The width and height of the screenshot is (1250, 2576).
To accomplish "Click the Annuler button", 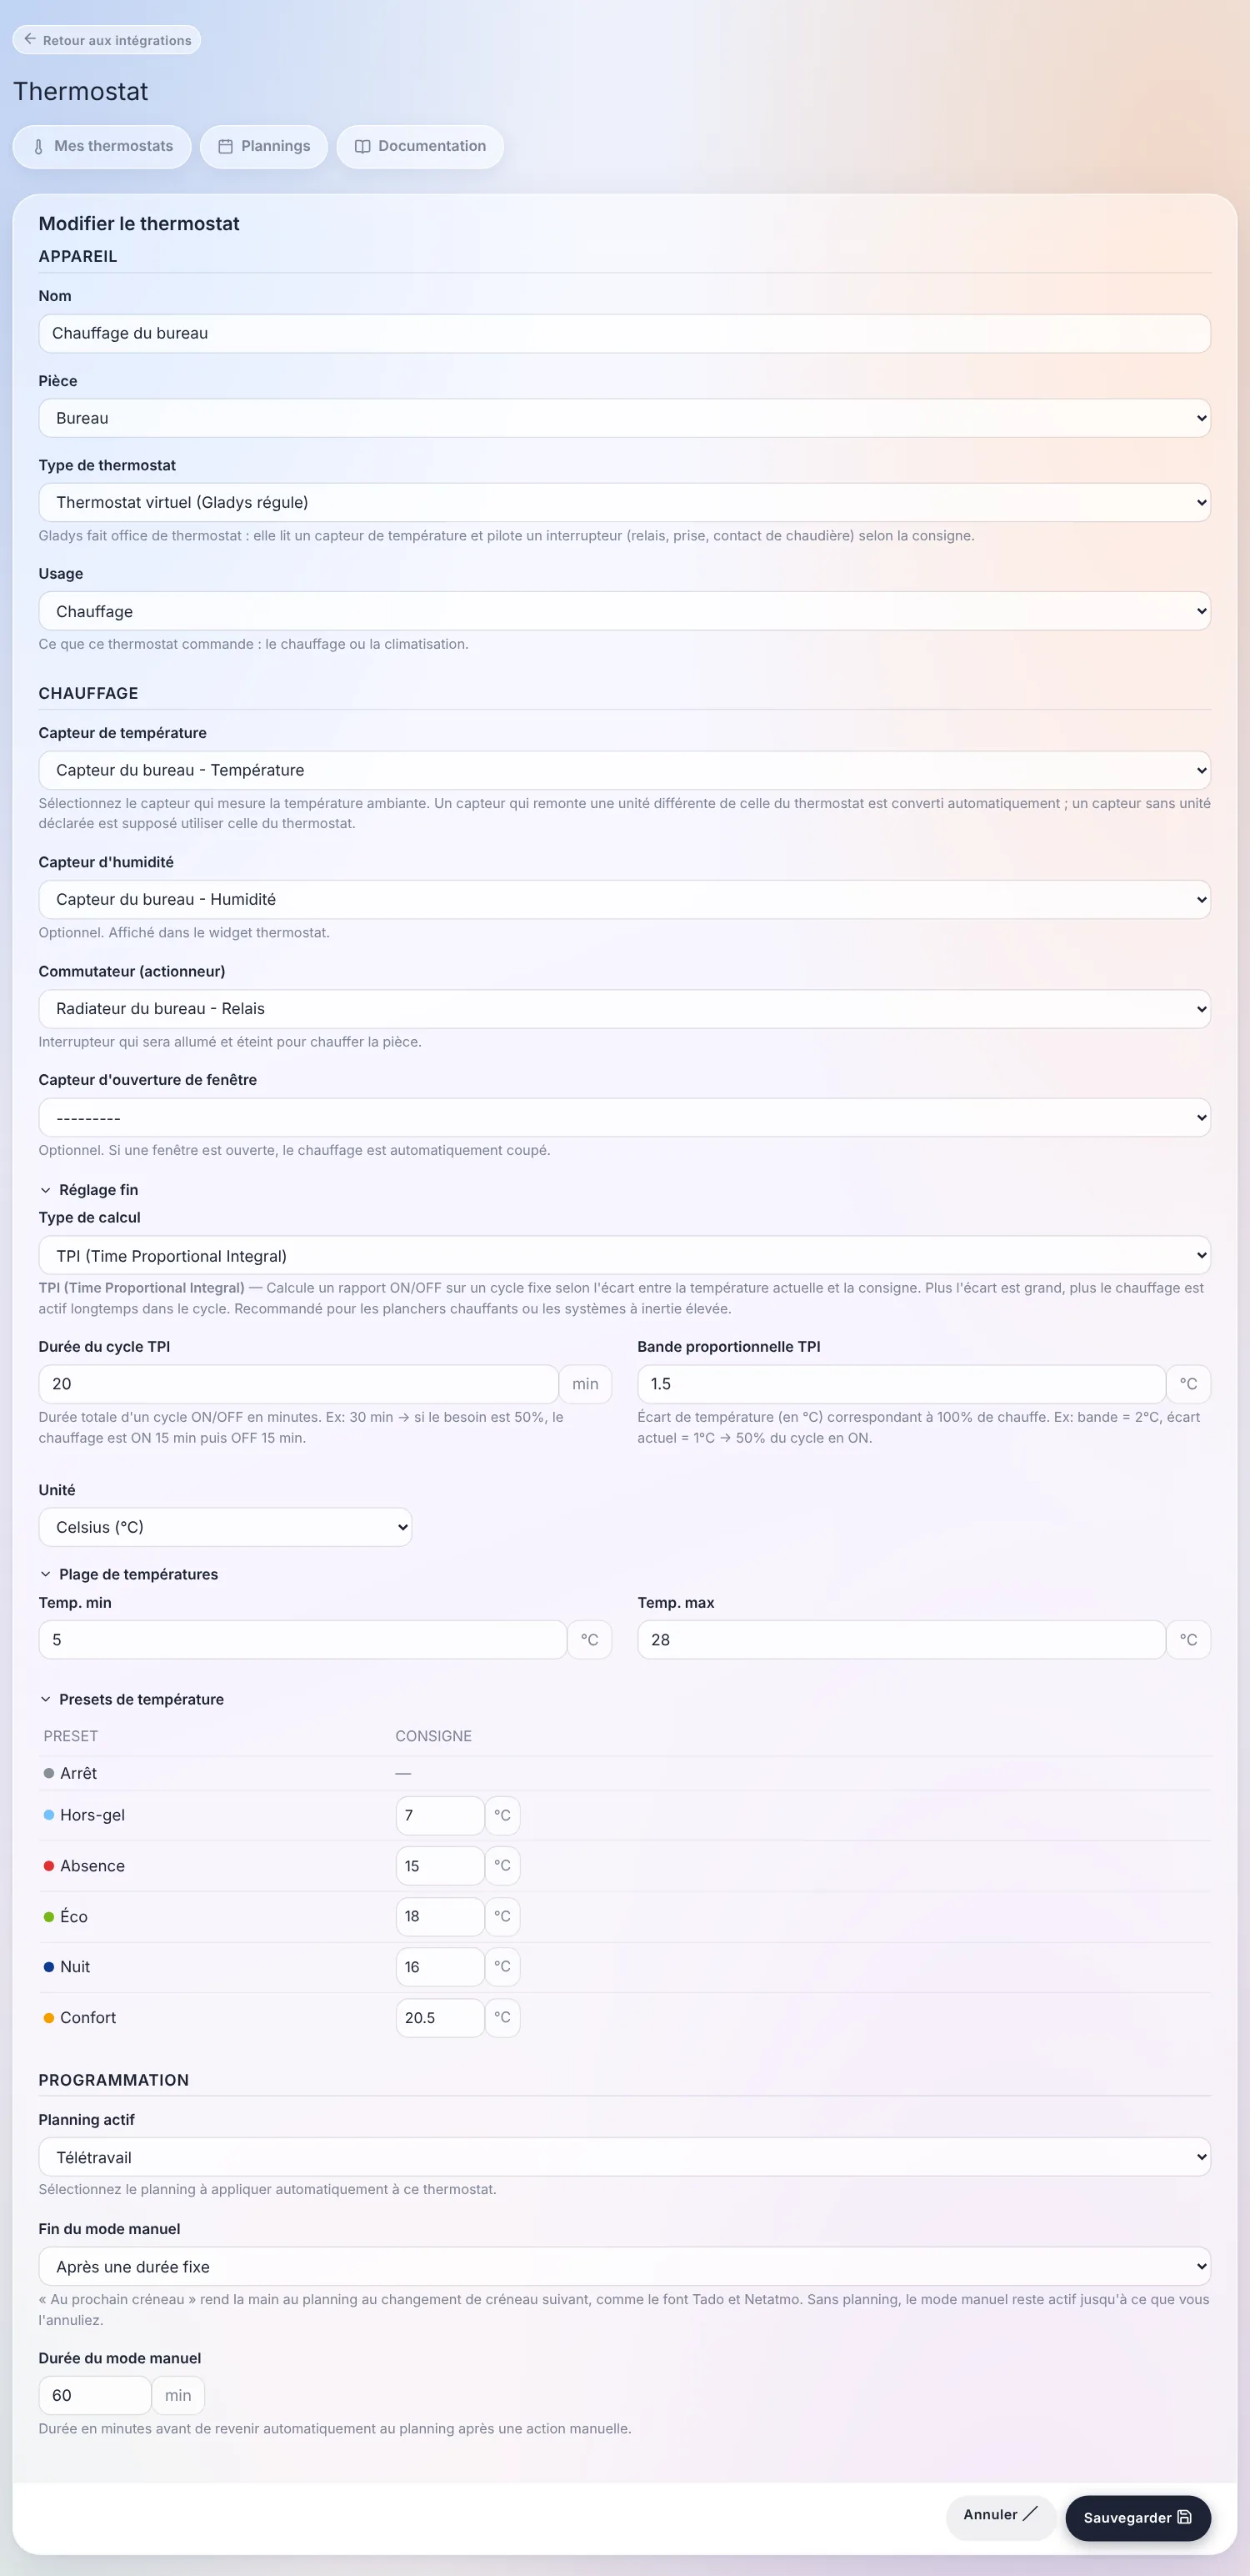I will coord(1000,2515).
